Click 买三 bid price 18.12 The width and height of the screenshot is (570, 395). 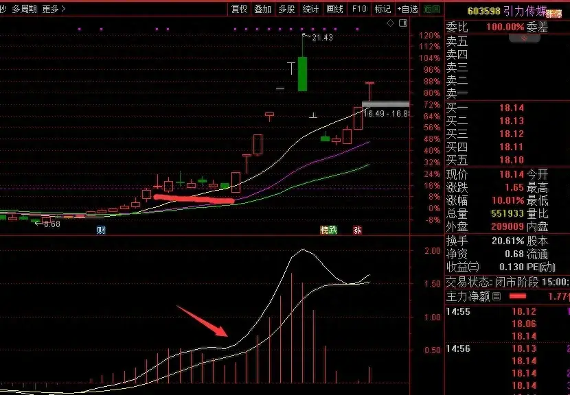point(512,134)
